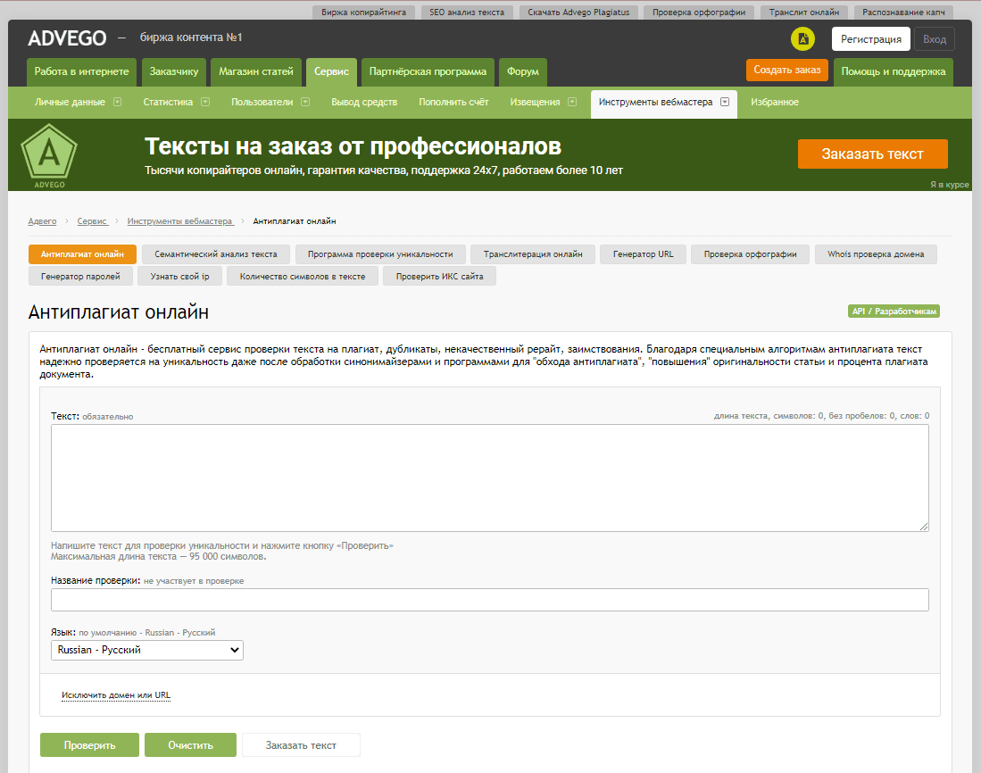
Task: Click the Создать заказ orange button
Action: tap(787, 70)
